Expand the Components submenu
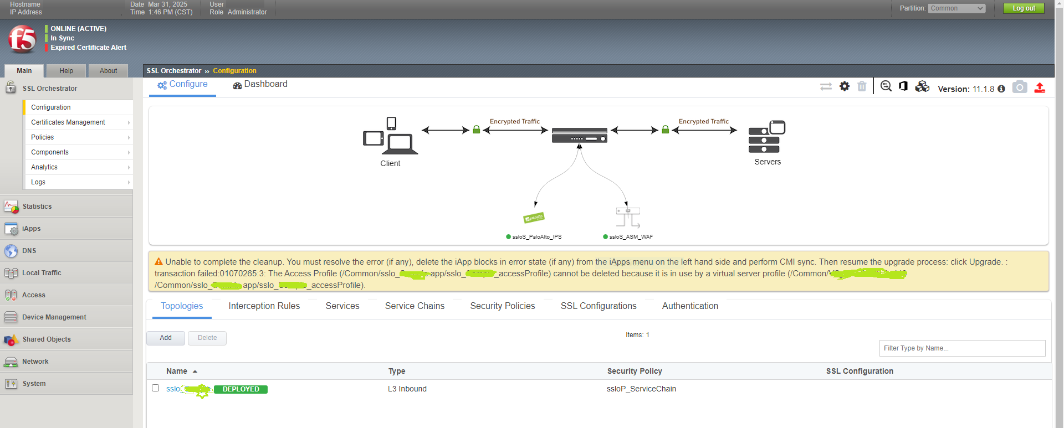1064x428 pixels. (x=78, y=152)
